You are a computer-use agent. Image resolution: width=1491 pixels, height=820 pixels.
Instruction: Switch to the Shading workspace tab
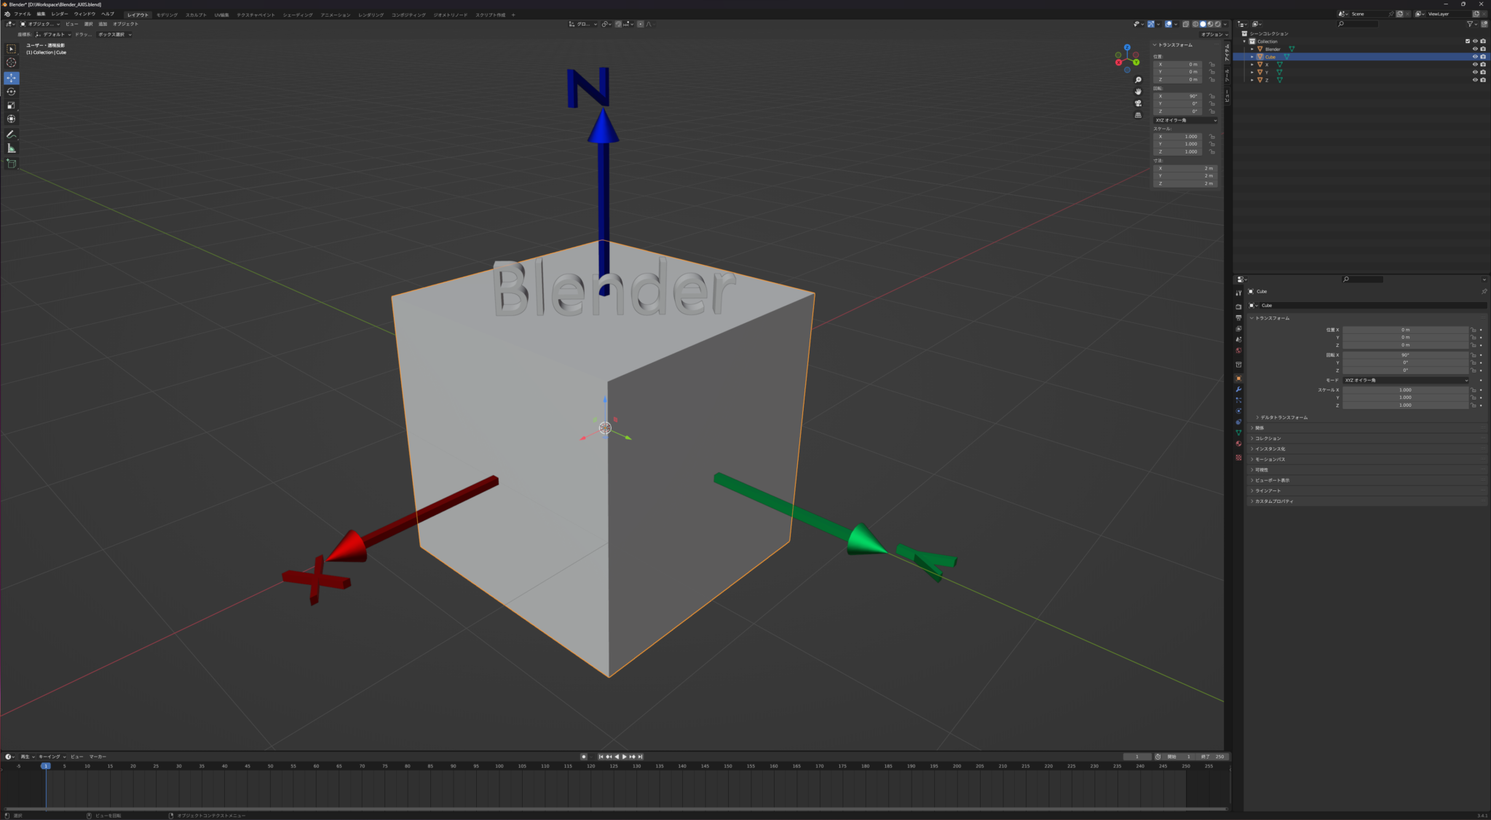coord(299,14)
